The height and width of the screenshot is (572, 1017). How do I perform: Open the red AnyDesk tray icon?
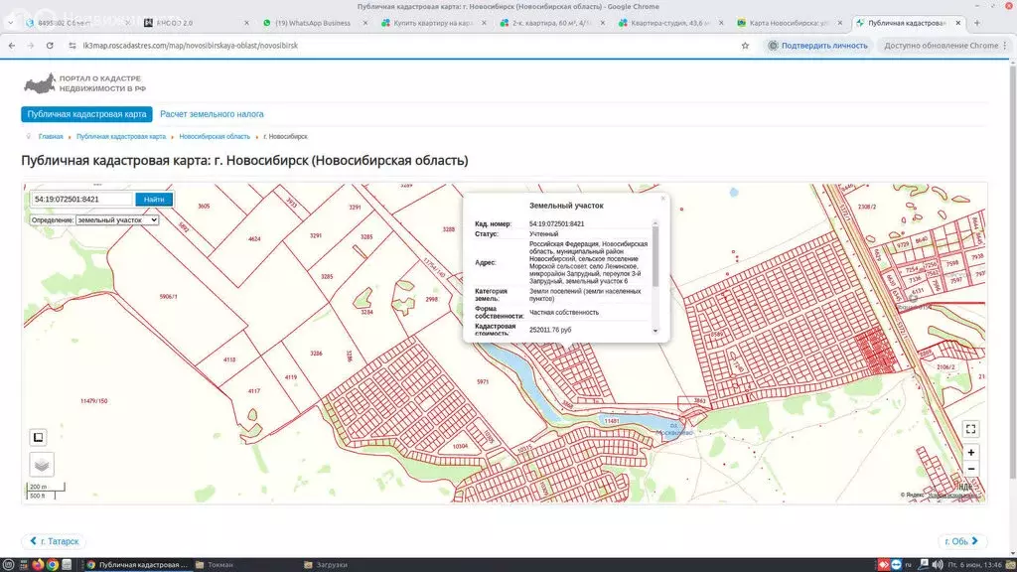coord(883,565)
